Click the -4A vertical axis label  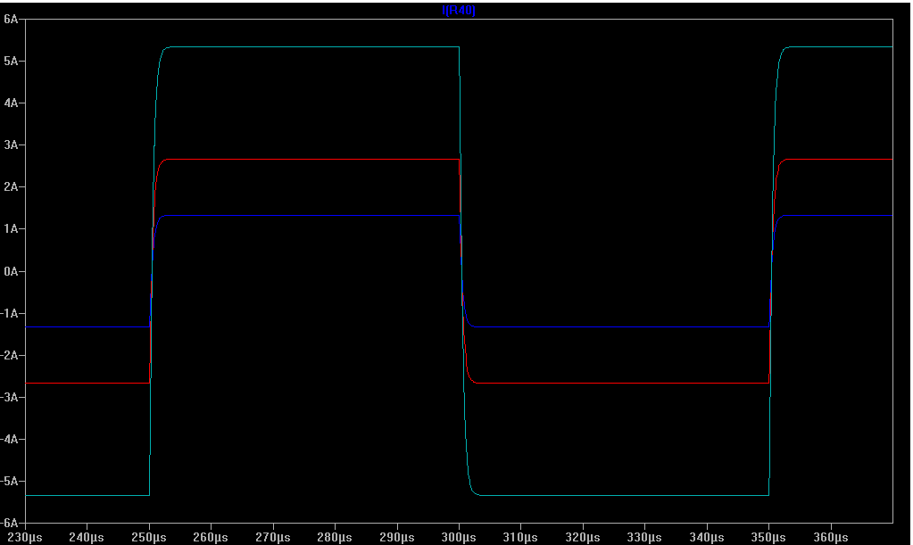tap(10, 439)
